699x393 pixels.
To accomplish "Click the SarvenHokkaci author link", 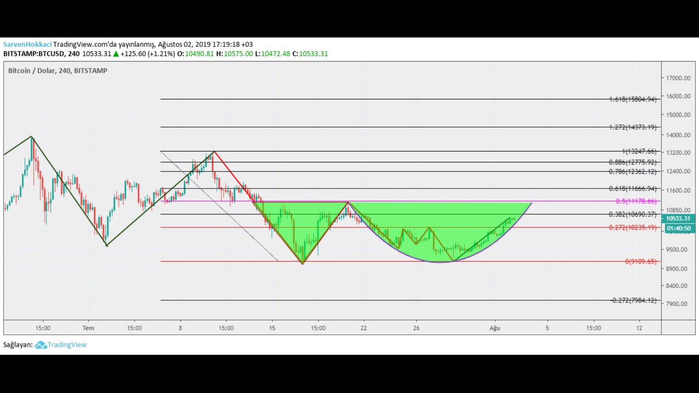I will 27,44.
